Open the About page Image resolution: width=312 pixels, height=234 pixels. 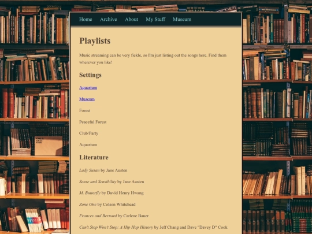[131, 19]
